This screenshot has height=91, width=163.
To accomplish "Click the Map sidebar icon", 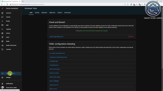I will click(2, 25).
